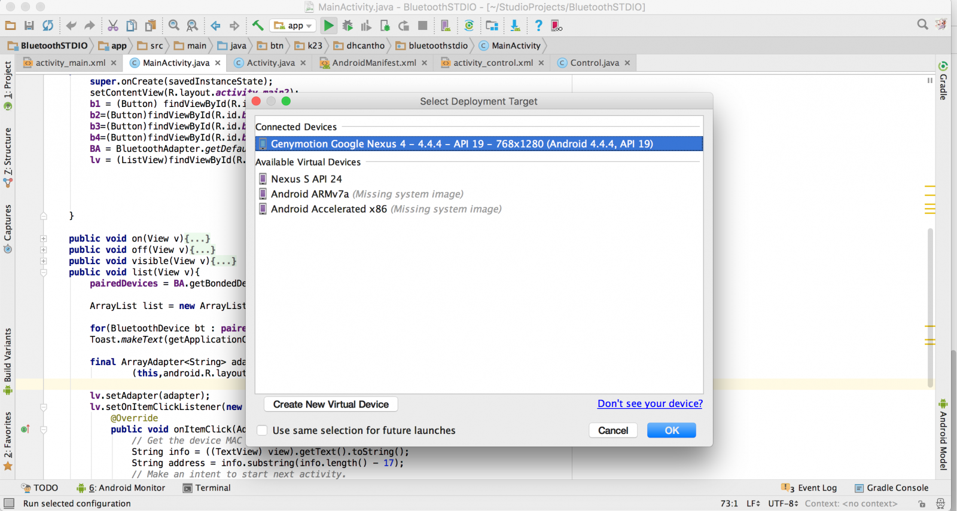Close the MainActivity.java tab
The height and width of the screenshot is (511, 957).
pyautogui.click(x=218, y=63)
